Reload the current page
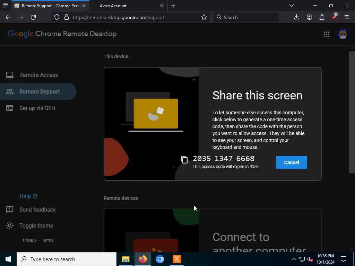355x266 pixels. 33,17
